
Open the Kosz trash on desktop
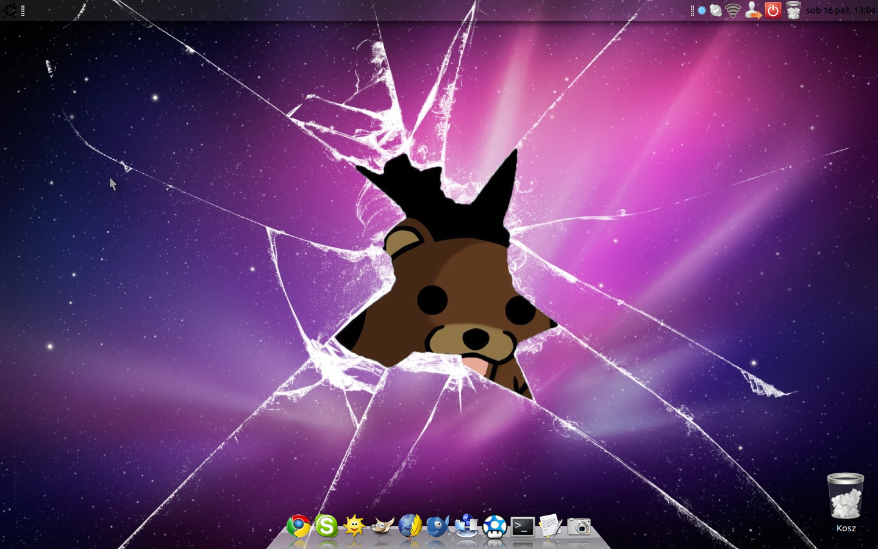point(846,502)
